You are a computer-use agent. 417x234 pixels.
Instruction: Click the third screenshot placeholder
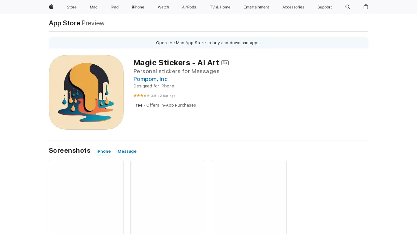[249, 197]
